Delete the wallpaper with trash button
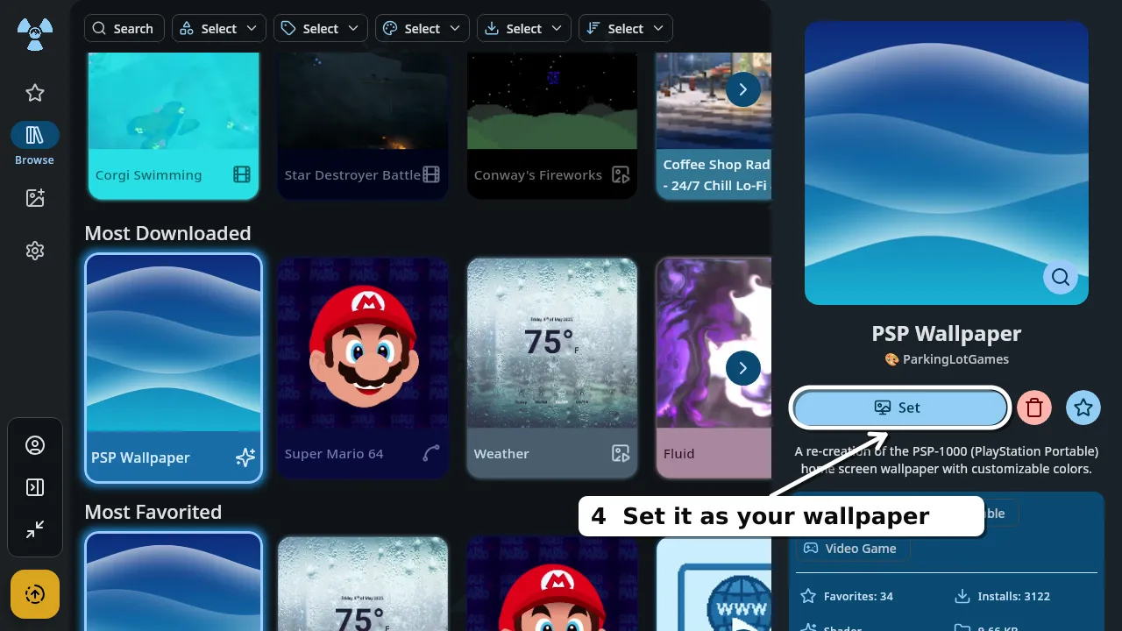Screen dimensions: 1122x631 click(x=1034, y=408)
